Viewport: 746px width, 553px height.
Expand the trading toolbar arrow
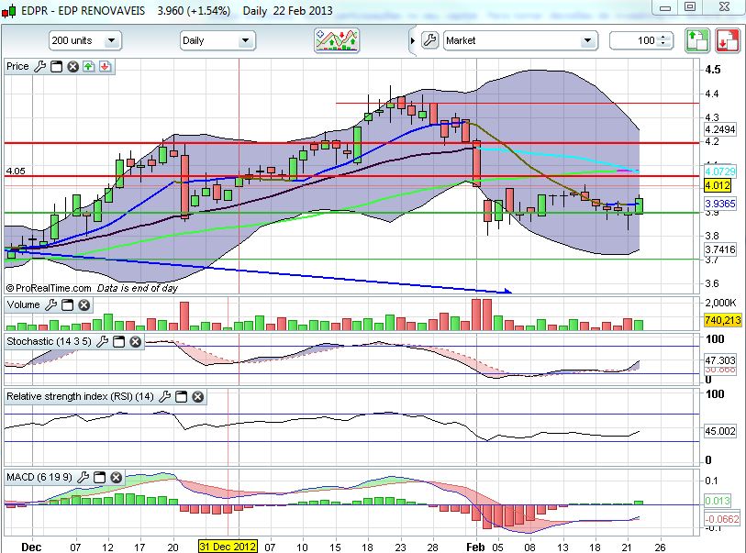(x=413, y=41)
